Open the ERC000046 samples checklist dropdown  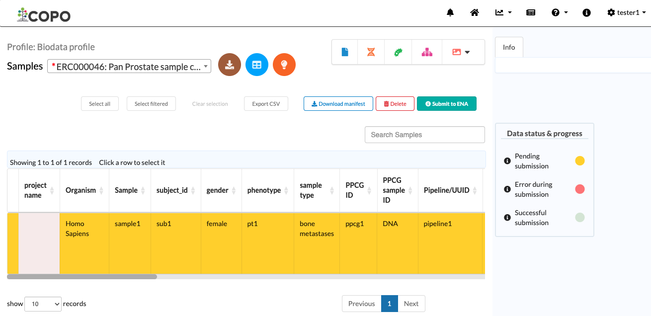(x=129, y=66)
